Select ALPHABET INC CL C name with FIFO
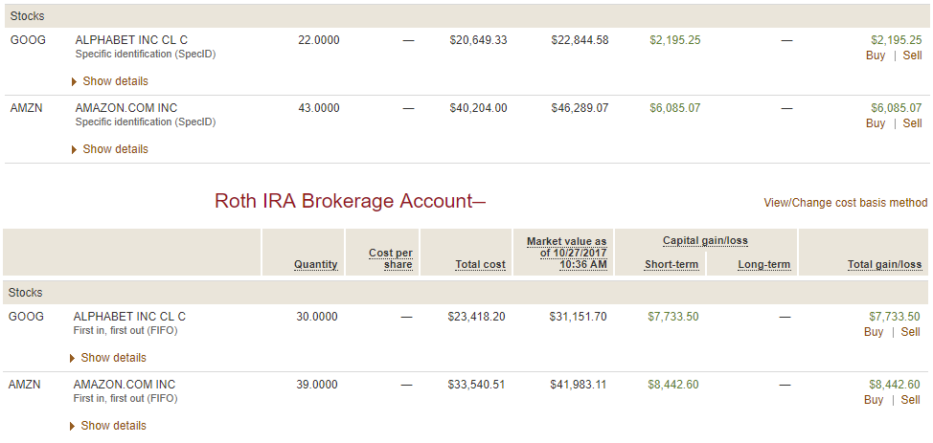 click(129, 317)
